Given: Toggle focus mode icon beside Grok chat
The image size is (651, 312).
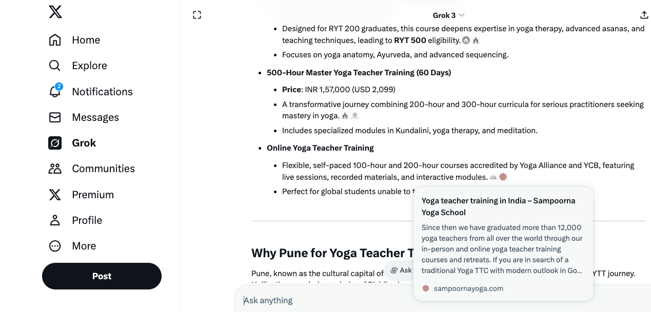Looking at the screenshot, I should click(x=197, y=15).
